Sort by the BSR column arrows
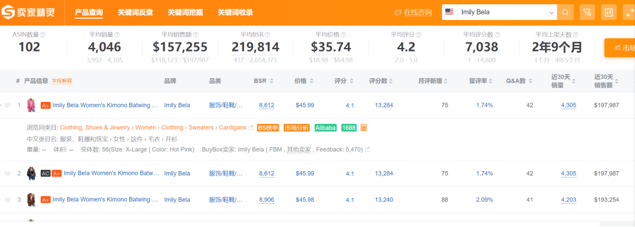Screen dimensions: 635x227 pyautogui.click(x=271, y=81)
